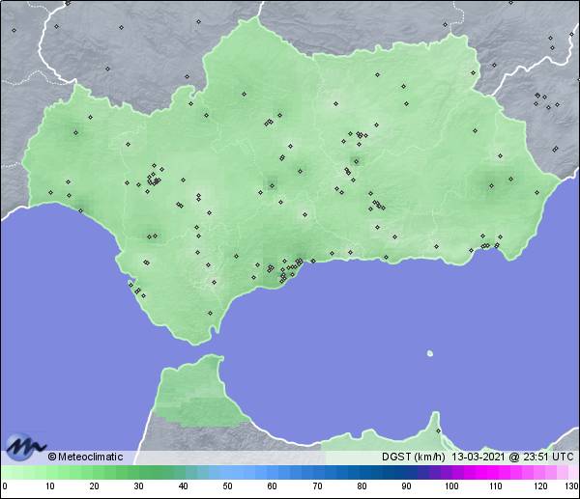Select the station marker on the Melilla cape
The height and width of the screenshot is (499, 580).
point(438,430)
